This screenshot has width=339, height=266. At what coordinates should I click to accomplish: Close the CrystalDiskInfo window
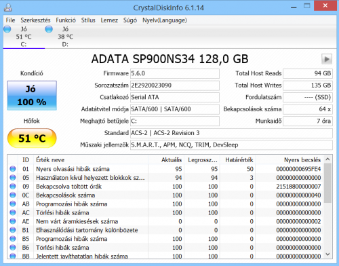325,5
